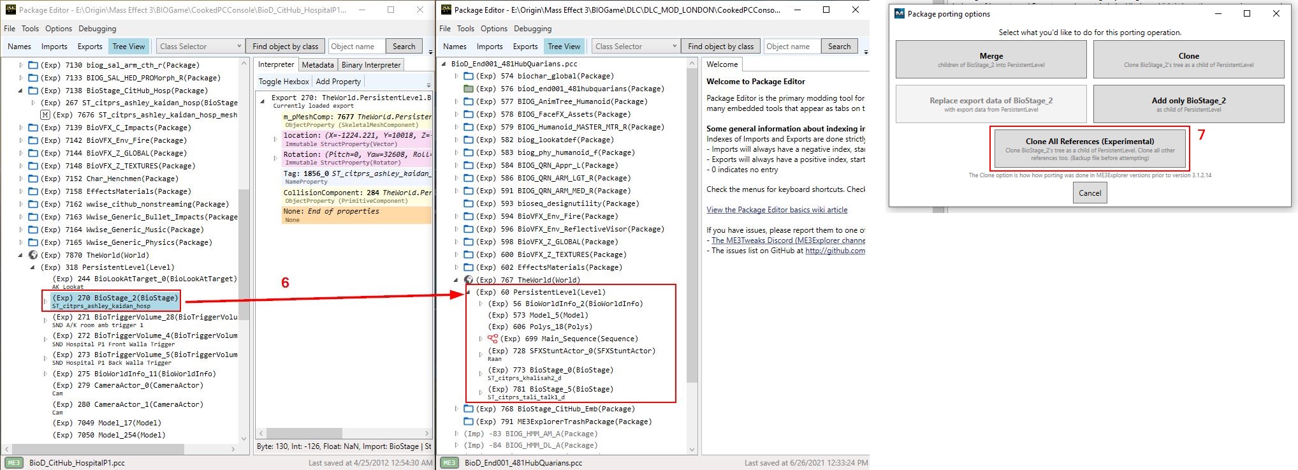This screenshot has width=1298, height=470.
Task: Click folder icon of 579 BIOG_Humanoid_MASTER_MTR_R package
Action: pos(469,127)
